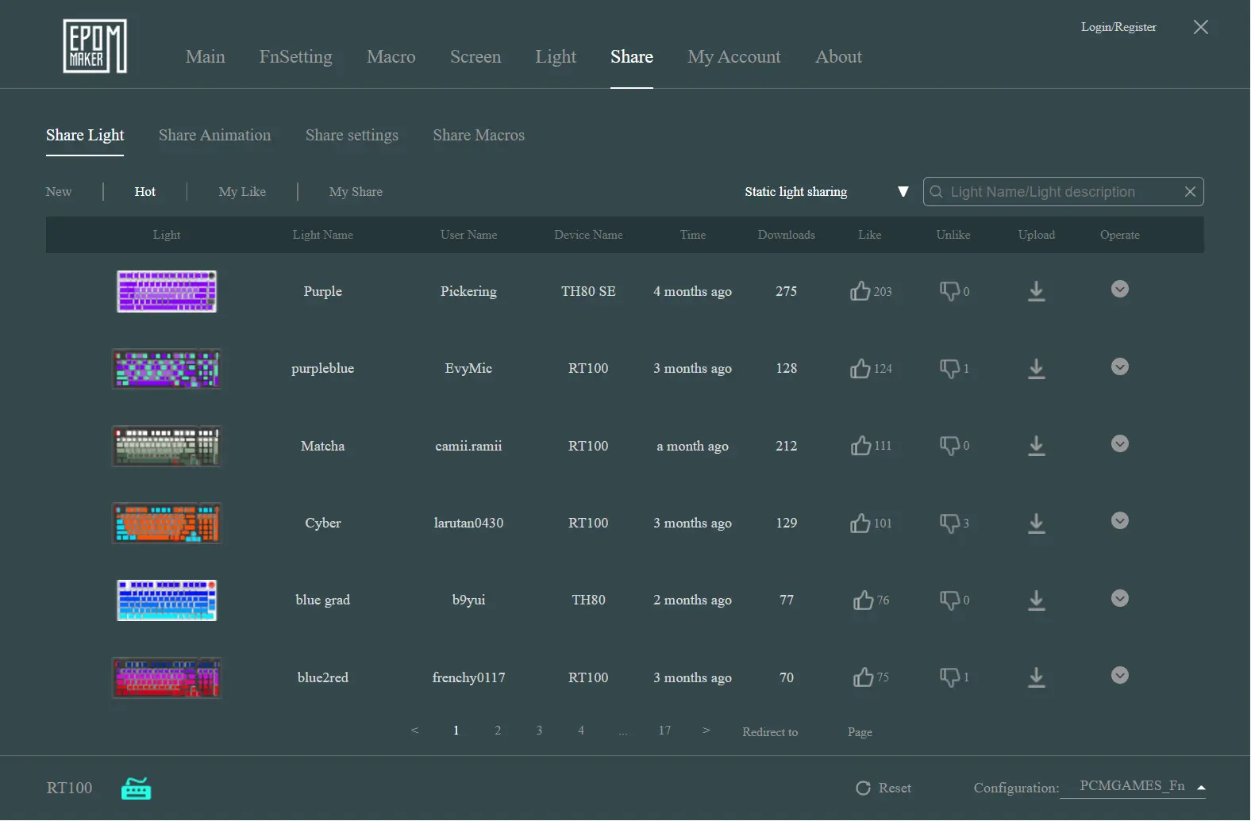This screenshot has height=821, width=1251.
Task: Close the Epomaker window
Action: (x=1201, y=27)
